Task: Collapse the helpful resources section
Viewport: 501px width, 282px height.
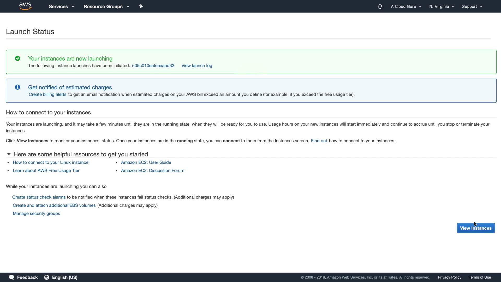Action: 9,154
